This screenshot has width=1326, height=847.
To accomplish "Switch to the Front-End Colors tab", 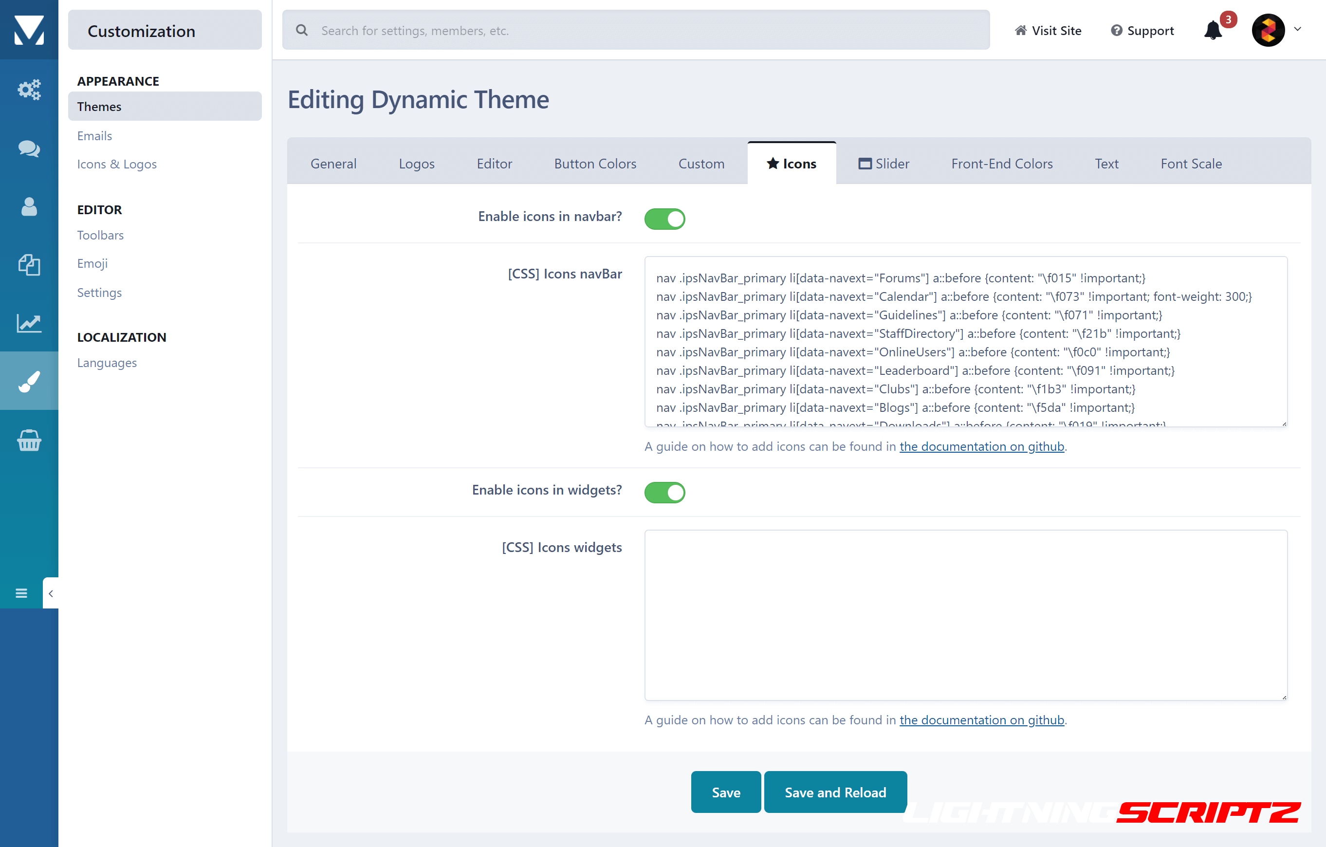I will (x=1002, y=164).
